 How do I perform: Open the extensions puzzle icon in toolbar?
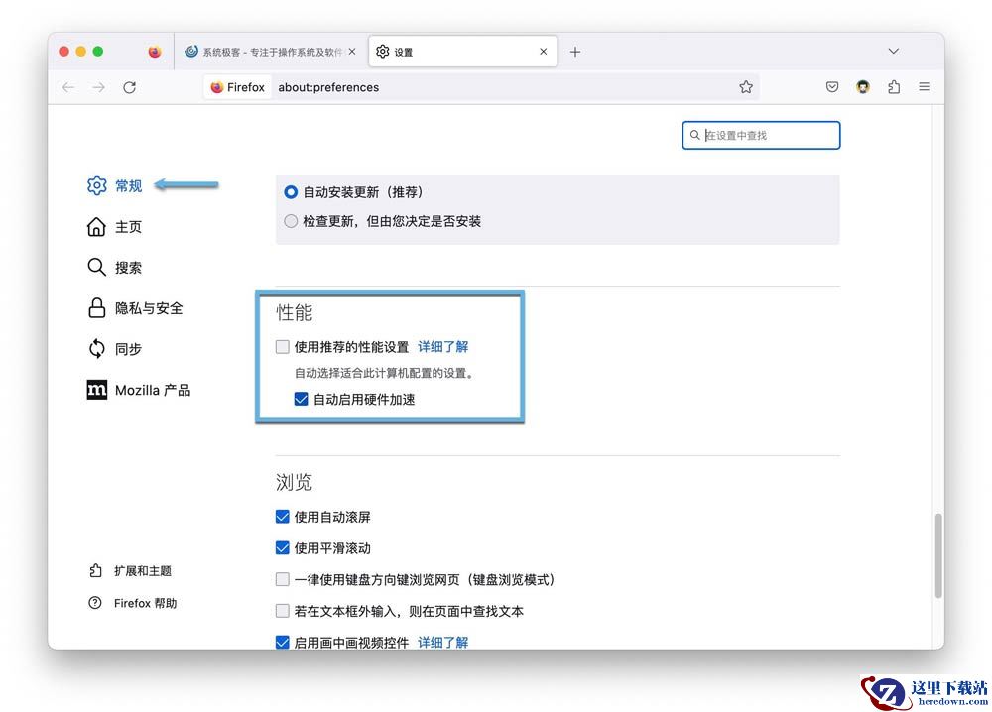[x=894, y=87]
